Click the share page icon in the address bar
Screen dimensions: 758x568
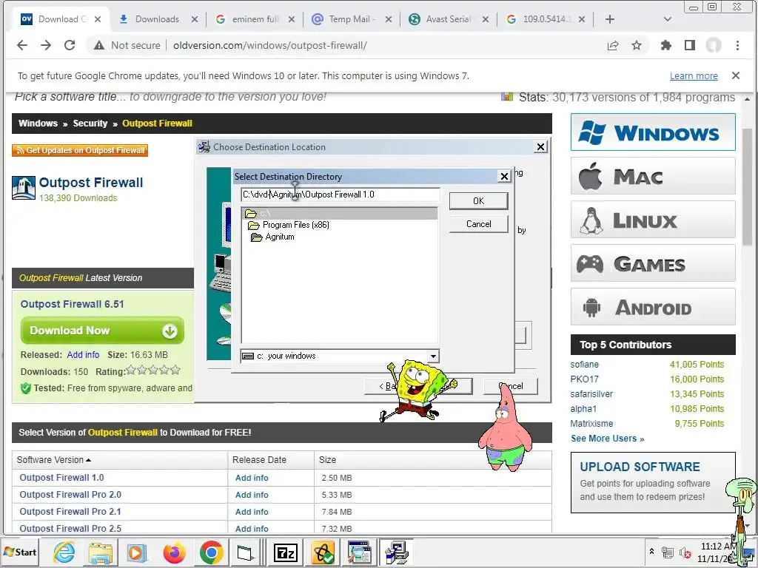pyautogui.click(x=613, y=45)
